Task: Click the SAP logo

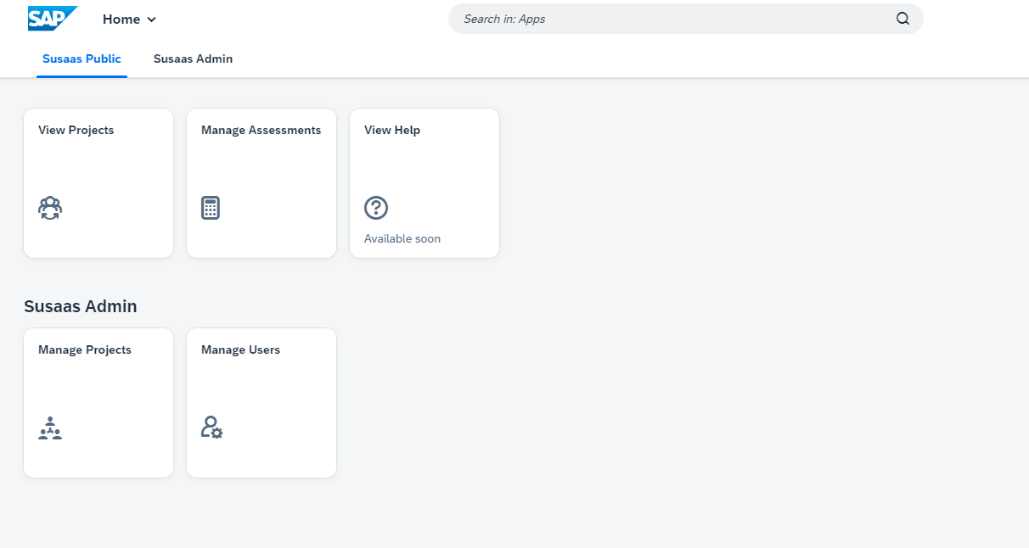Action: point(53,19)
